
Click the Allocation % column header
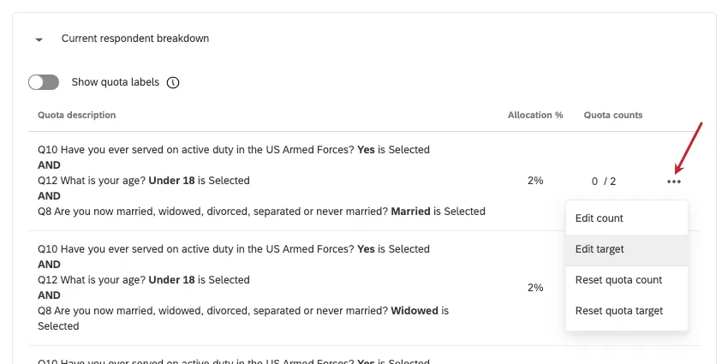point(535,115)
